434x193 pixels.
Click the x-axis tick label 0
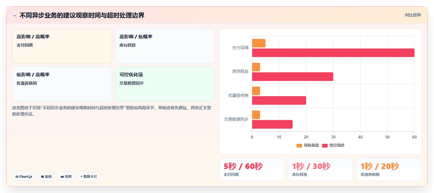click(252, 137)
